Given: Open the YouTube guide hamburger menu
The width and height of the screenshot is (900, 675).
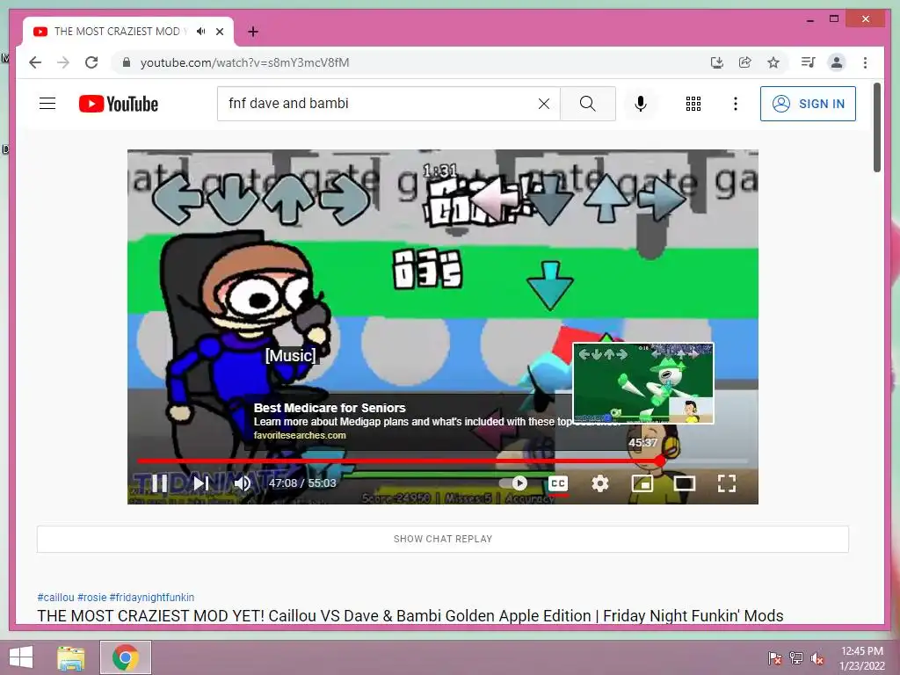Looking at the screenshot, I should click(47, 104).
